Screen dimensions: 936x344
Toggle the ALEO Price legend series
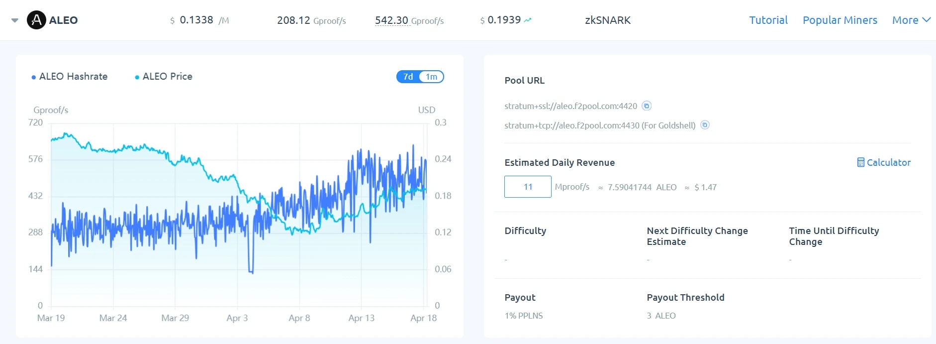click(x=164, y=77)
